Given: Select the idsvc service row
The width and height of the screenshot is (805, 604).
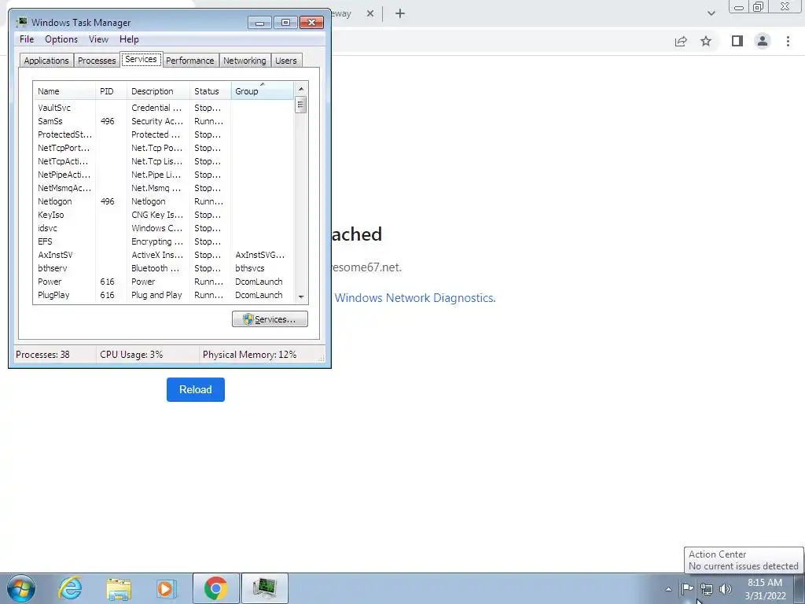Looking at the screenshot, I should [x=164, y=228].
